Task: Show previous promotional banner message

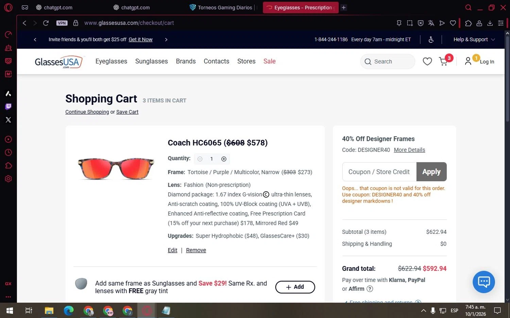Action: pos(35,40)
